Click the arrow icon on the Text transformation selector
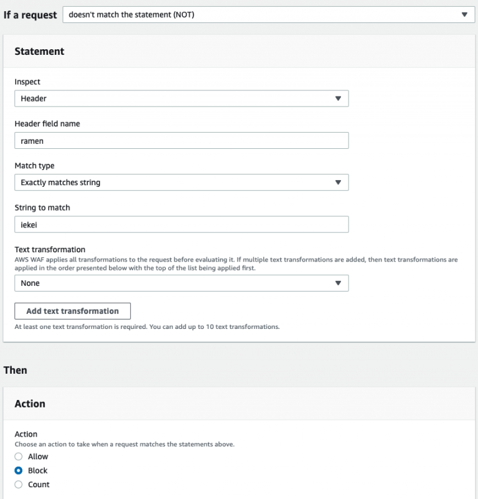 coord(338,283)
